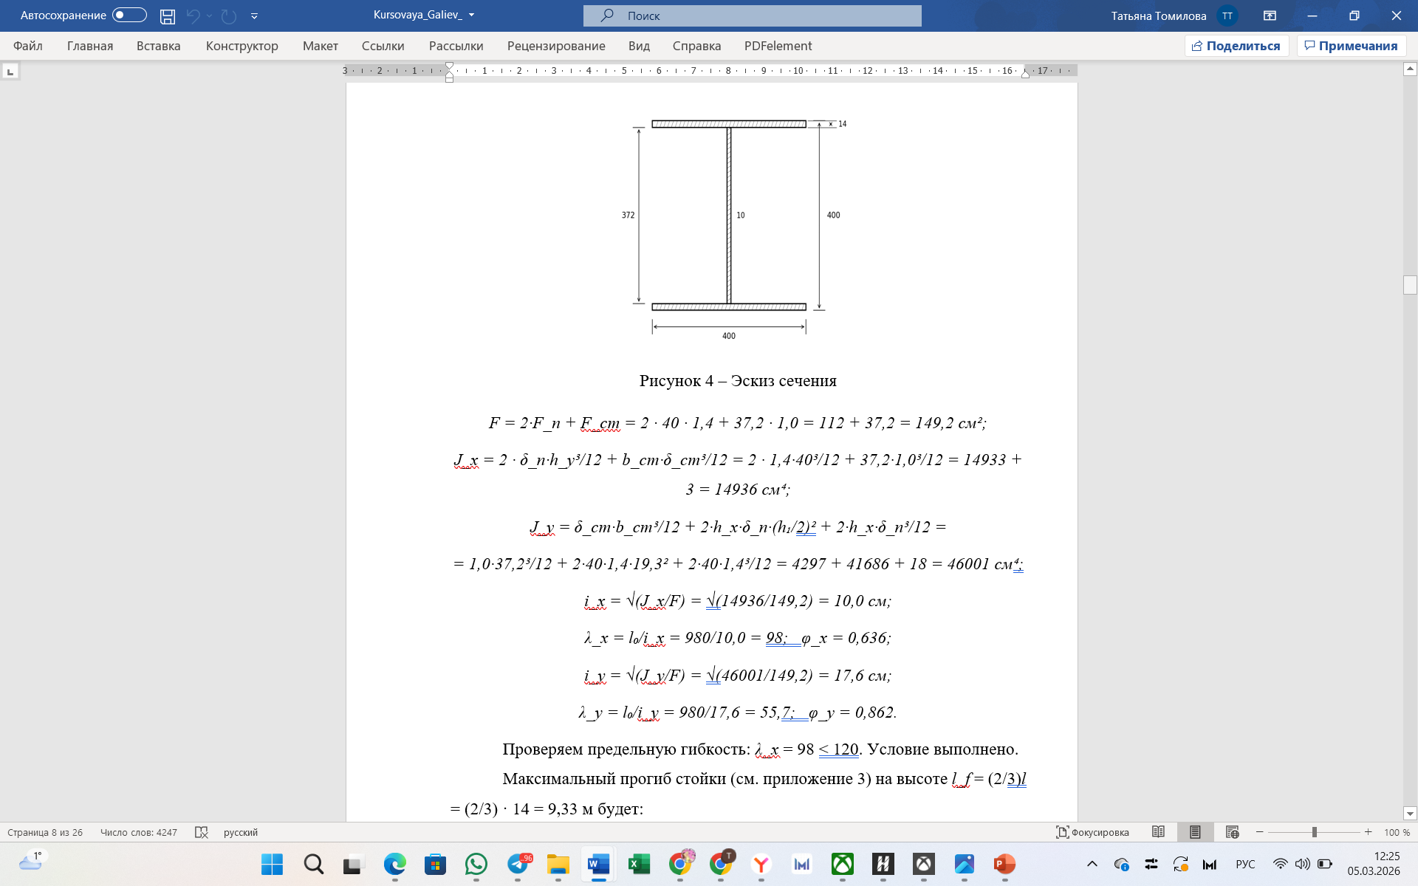Click the Поиск search field
The image size is (1418, 886).
pos(752,16)
